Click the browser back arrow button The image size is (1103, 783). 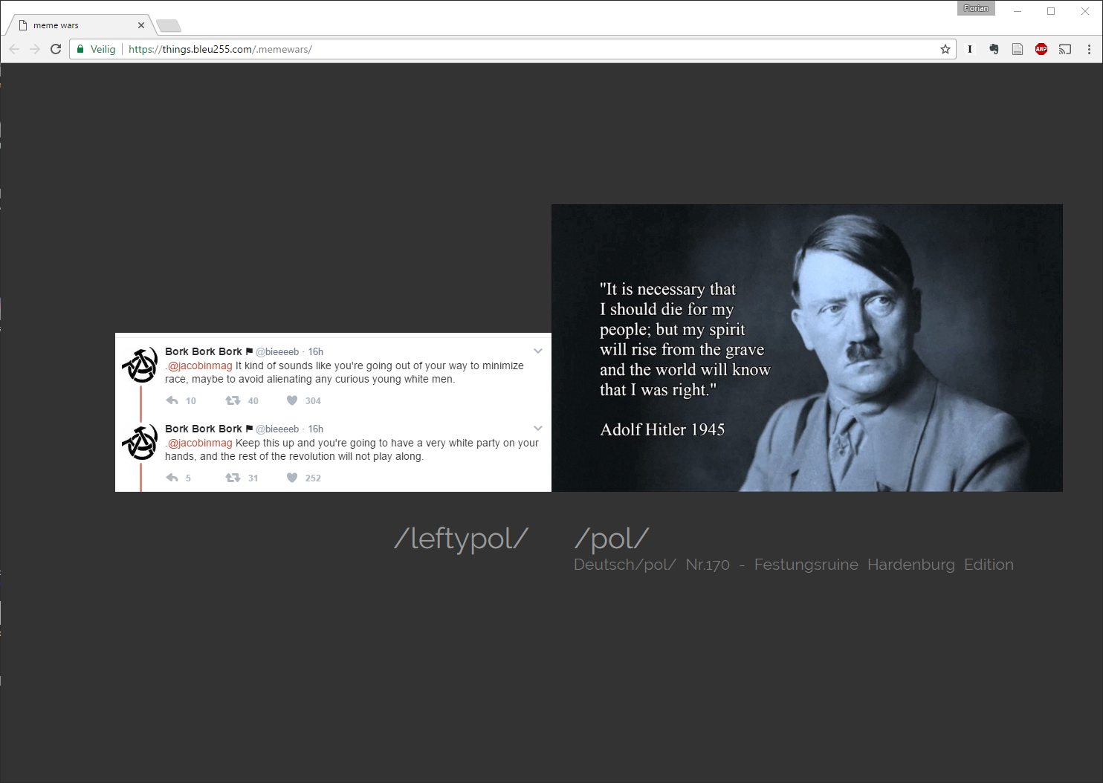pyautogui.click(x=14, y=49)
